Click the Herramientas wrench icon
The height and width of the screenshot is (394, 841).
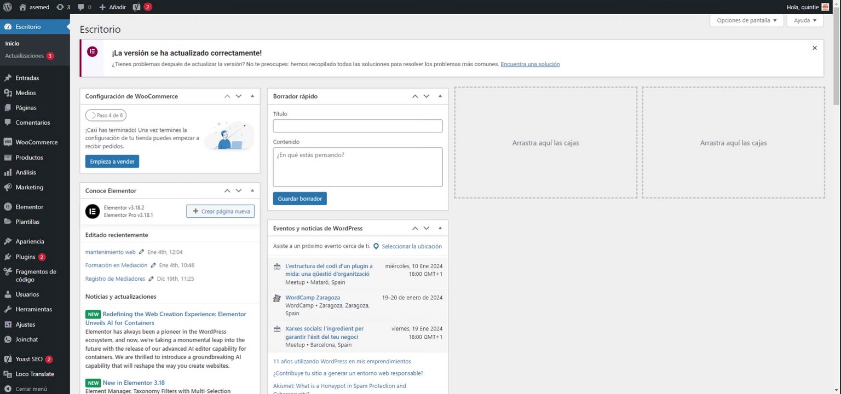pyautogui.click(x=8, y=309)
